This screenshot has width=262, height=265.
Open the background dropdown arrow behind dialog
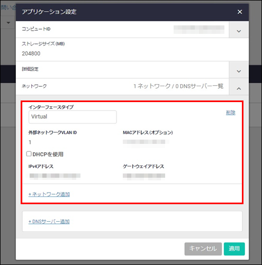[8, 23]
